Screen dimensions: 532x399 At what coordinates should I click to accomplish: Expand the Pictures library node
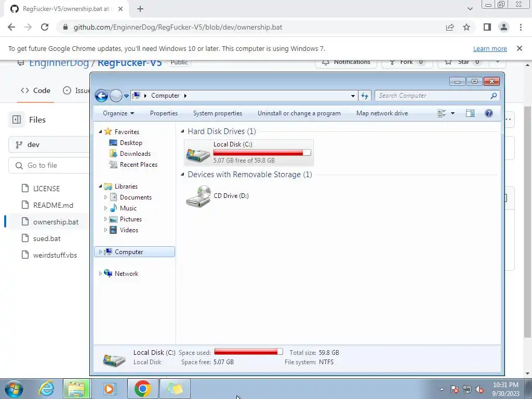[x=105, y=219]
